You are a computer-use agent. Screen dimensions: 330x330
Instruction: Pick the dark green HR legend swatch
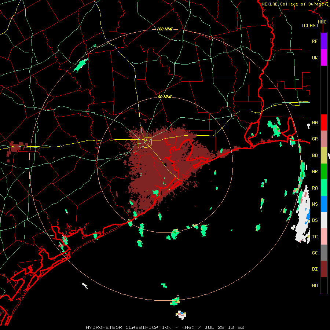point(324,172)
